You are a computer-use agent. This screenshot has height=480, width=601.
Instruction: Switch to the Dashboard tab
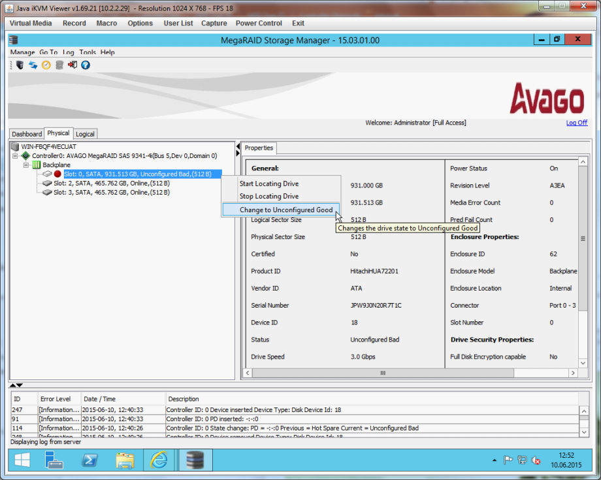tap(27, 134)
